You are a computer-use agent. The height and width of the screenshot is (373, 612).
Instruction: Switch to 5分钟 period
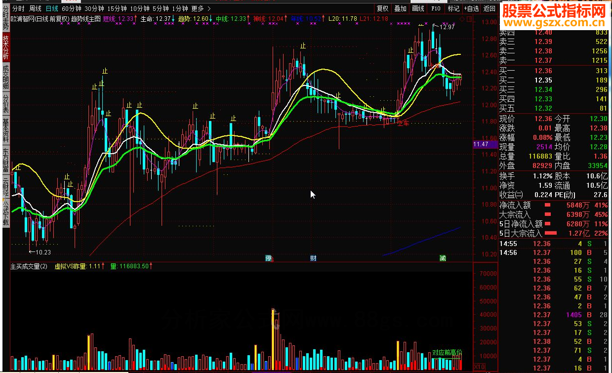(161, 8)
